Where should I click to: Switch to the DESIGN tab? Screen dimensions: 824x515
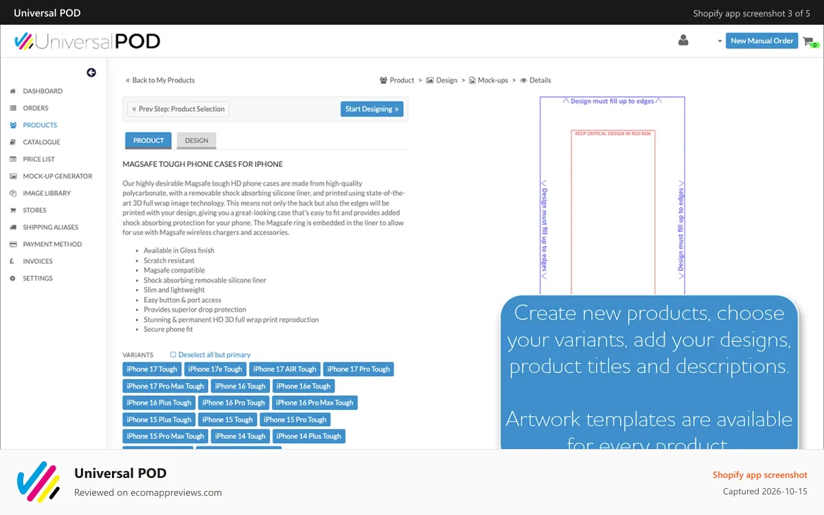click(196, 141)
